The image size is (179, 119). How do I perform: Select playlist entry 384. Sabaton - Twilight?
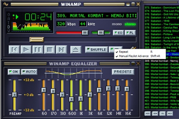[x=162, y=44]
